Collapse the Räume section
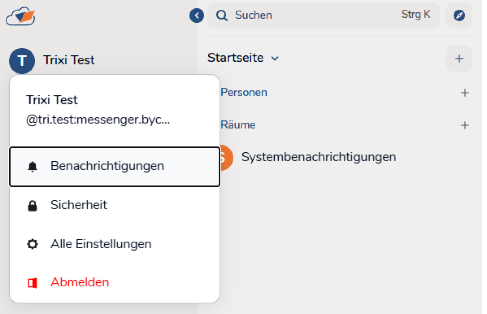487x314 pixels. [238, 125]
